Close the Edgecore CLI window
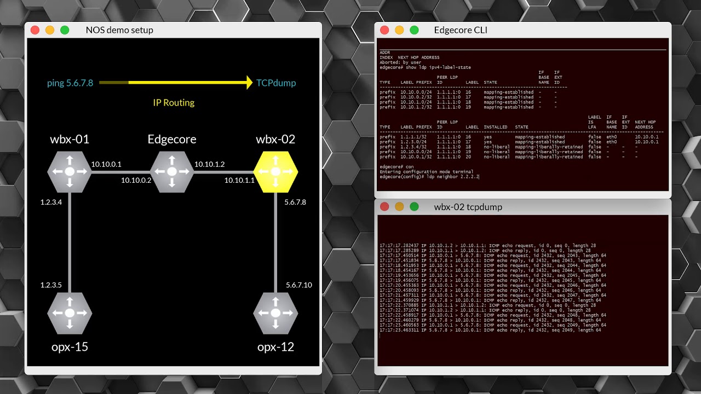 point(384,30)
